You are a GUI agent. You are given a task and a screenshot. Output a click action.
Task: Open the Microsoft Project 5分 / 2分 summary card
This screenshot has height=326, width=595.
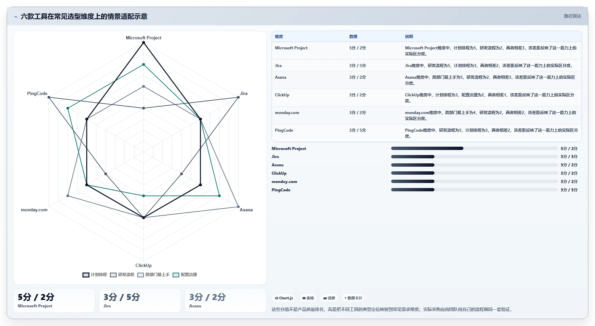(54, 300)
